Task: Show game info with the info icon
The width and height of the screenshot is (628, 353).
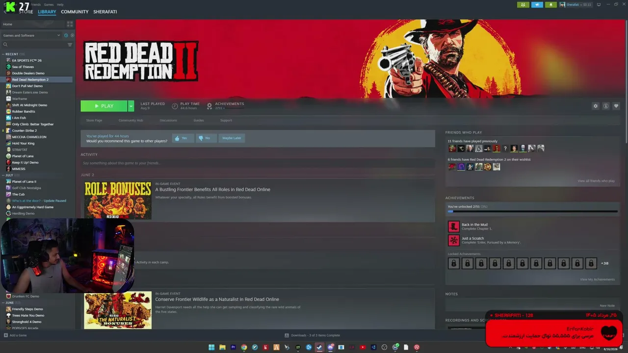Action: point(606,106)
